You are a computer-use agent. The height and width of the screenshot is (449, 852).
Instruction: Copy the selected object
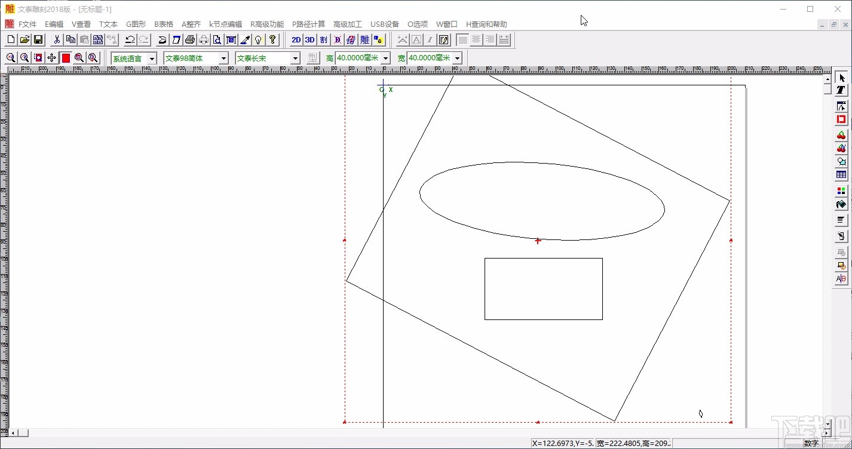pos(71,40)
